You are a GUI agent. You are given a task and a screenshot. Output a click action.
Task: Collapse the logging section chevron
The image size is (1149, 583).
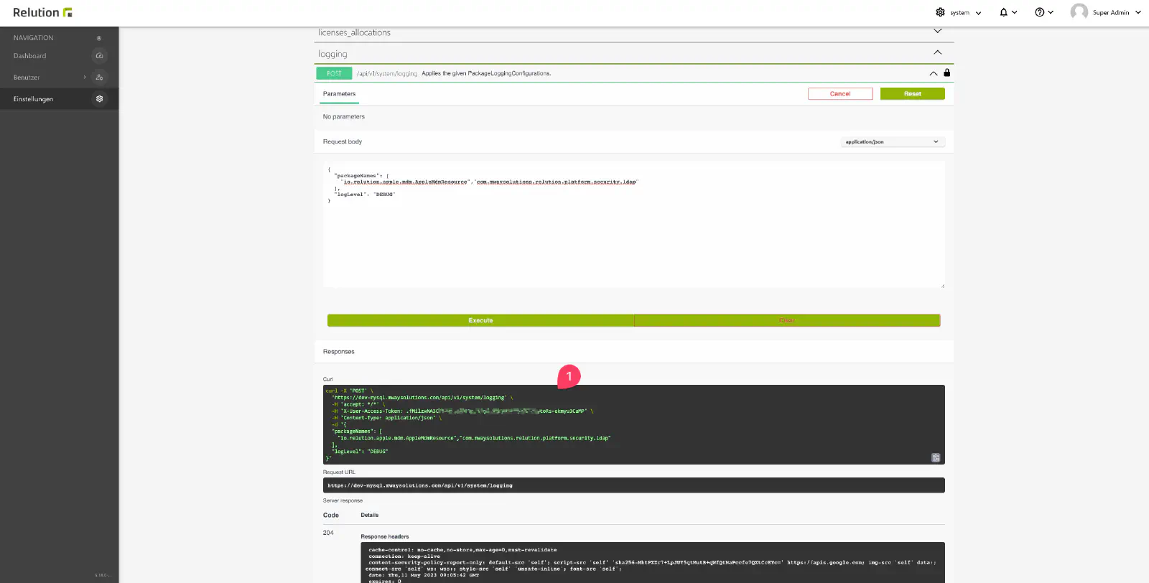click(x=937, y=52)
